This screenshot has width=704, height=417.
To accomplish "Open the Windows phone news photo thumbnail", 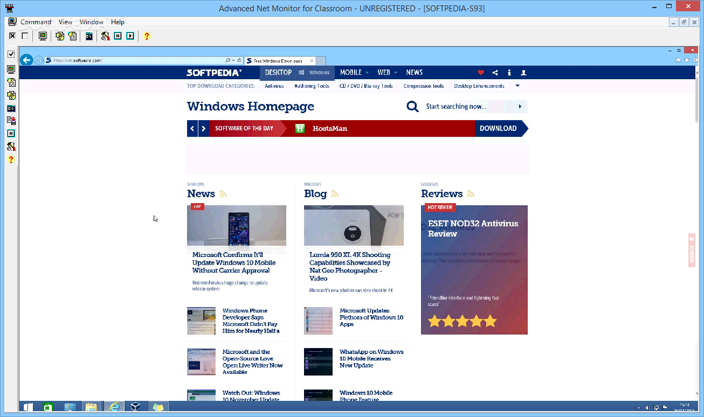I will point(237,226).
